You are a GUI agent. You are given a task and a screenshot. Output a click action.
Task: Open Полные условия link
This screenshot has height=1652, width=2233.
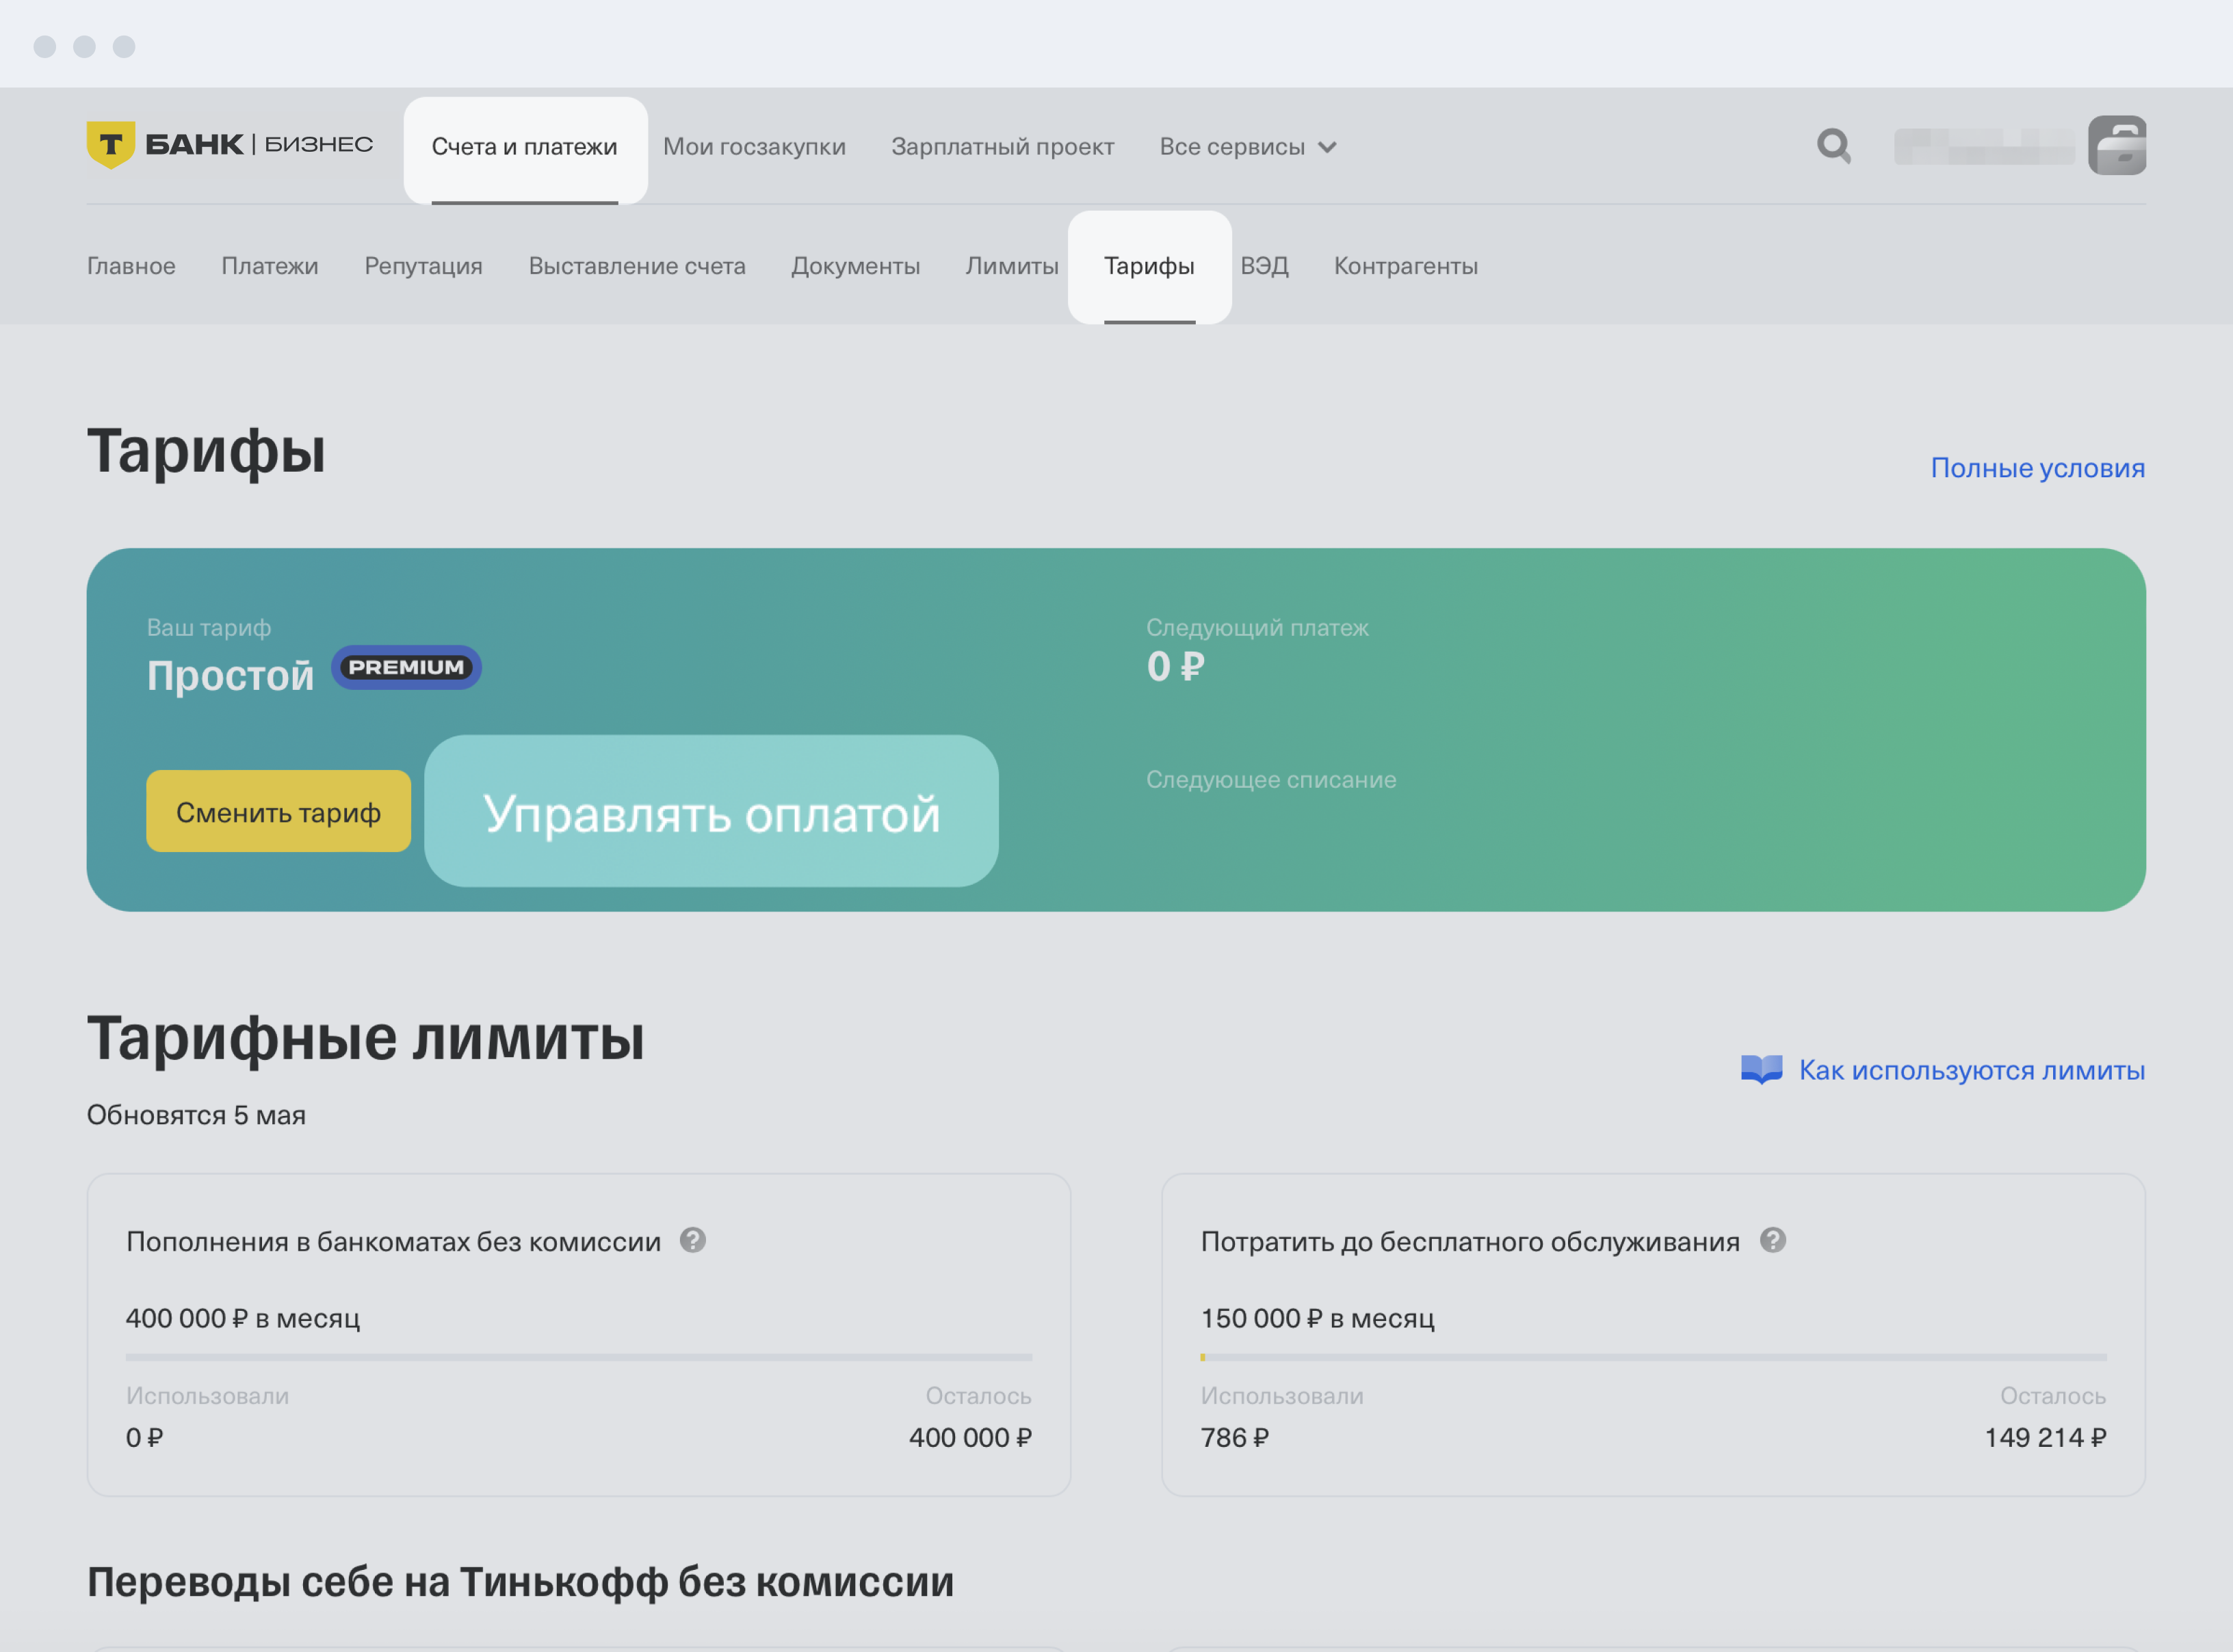point(2038,467)
